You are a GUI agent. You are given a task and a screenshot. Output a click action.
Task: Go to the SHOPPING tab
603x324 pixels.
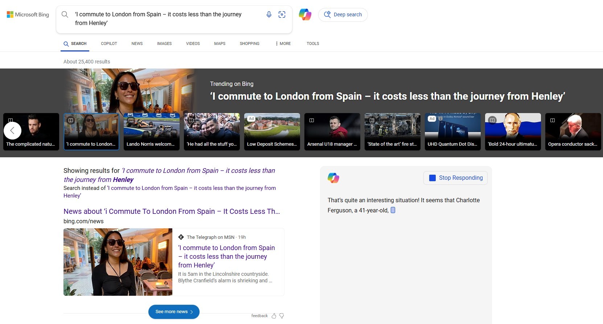click(250, 43)
